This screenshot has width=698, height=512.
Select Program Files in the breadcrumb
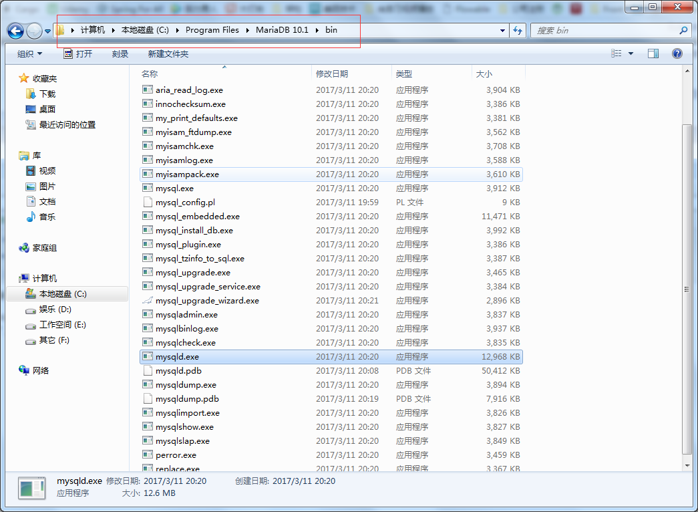tap(212, 30)
